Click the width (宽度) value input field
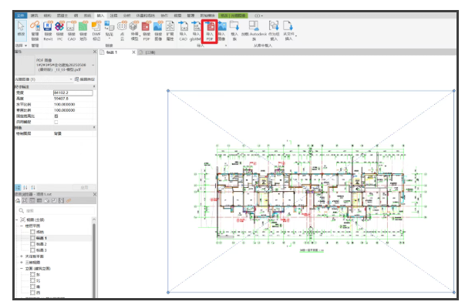The image size is (465, 305). (73, 92)
